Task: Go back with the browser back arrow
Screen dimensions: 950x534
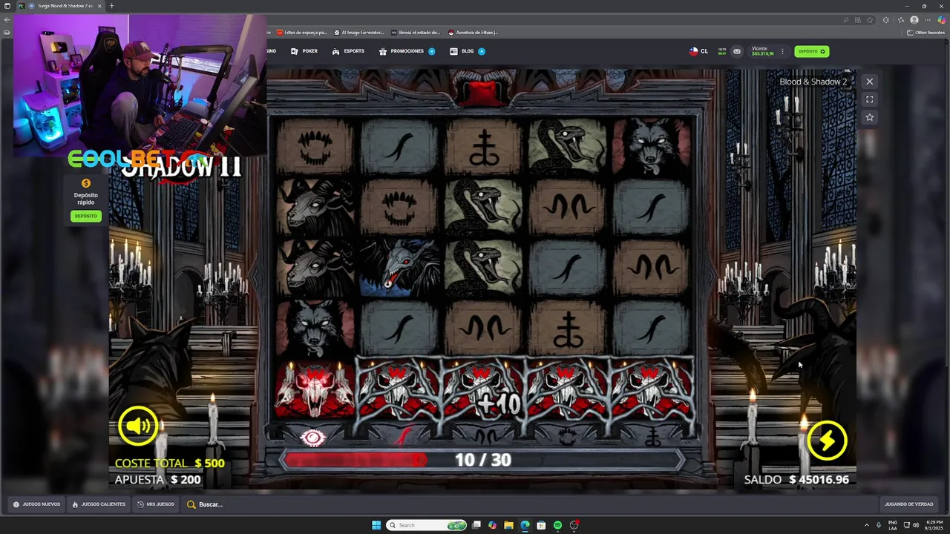Action: point(7,20)
